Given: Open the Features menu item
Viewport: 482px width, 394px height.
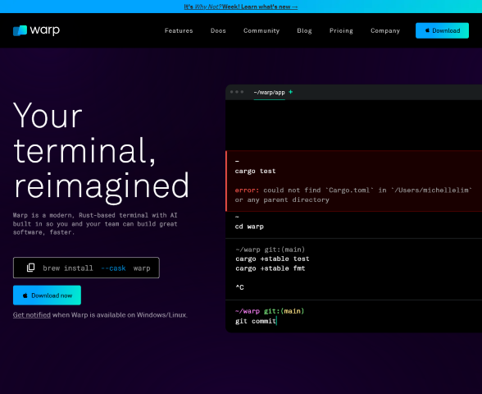Looking at the screenshot, I should point(179,30).
